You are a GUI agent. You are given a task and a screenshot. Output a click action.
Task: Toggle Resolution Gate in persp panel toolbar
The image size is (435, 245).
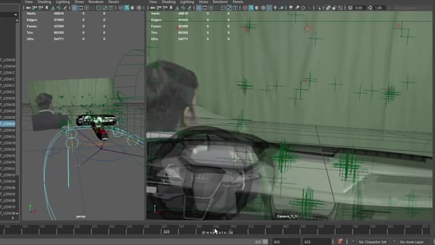[86, 8]
